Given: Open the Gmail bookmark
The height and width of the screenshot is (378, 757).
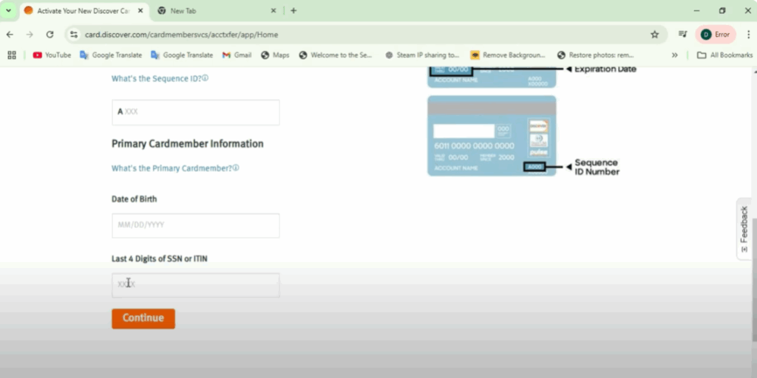Looking at the screenshot, I should click(x=237, y=55).
